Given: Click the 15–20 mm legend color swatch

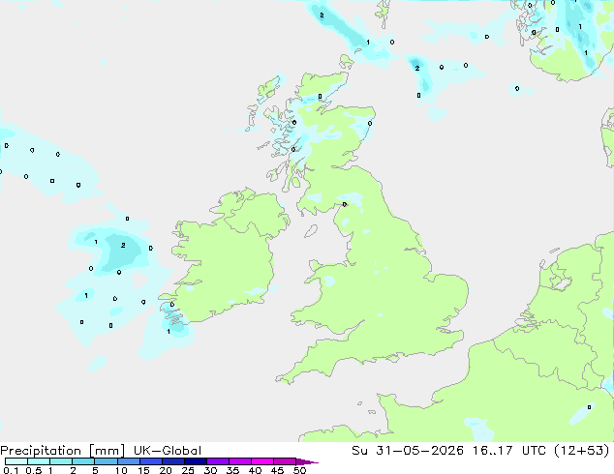Looking at the screenshot, I should click(150, 461).
